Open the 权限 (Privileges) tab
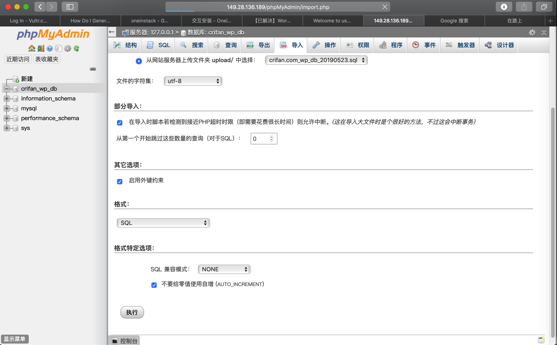 click(x=358, y=45)
